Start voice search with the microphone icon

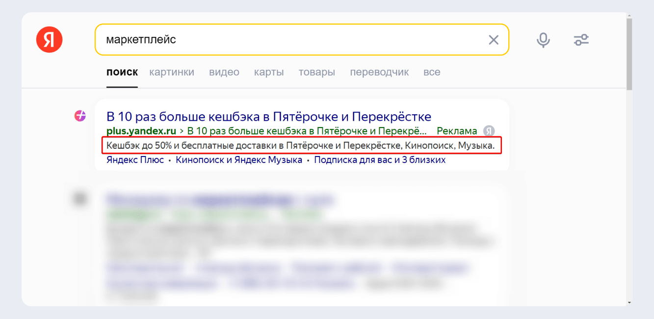coord(543,40)
